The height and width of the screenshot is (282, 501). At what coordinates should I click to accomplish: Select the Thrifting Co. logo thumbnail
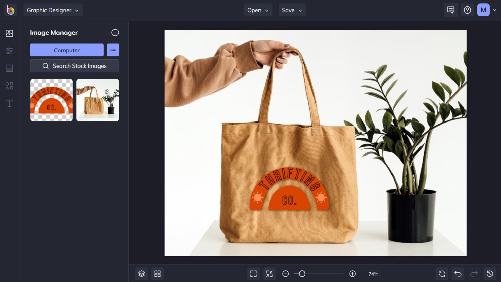point(51,100)
